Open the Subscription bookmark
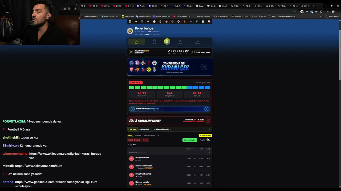Viewport: 341px width, 191px height. pos(128,16)
